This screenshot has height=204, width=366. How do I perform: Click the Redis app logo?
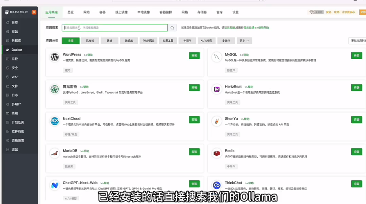217,153
